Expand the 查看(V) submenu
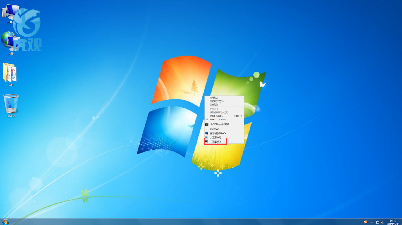Viewport: 402px width, 225px height. tap(224, 98)
